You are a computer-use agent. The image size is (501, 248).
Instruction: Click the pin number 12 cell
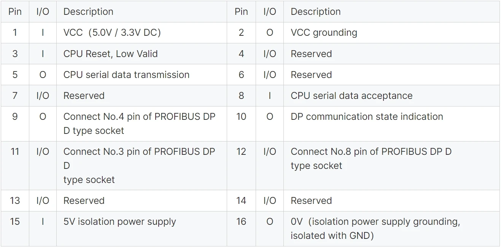[241, 165]
